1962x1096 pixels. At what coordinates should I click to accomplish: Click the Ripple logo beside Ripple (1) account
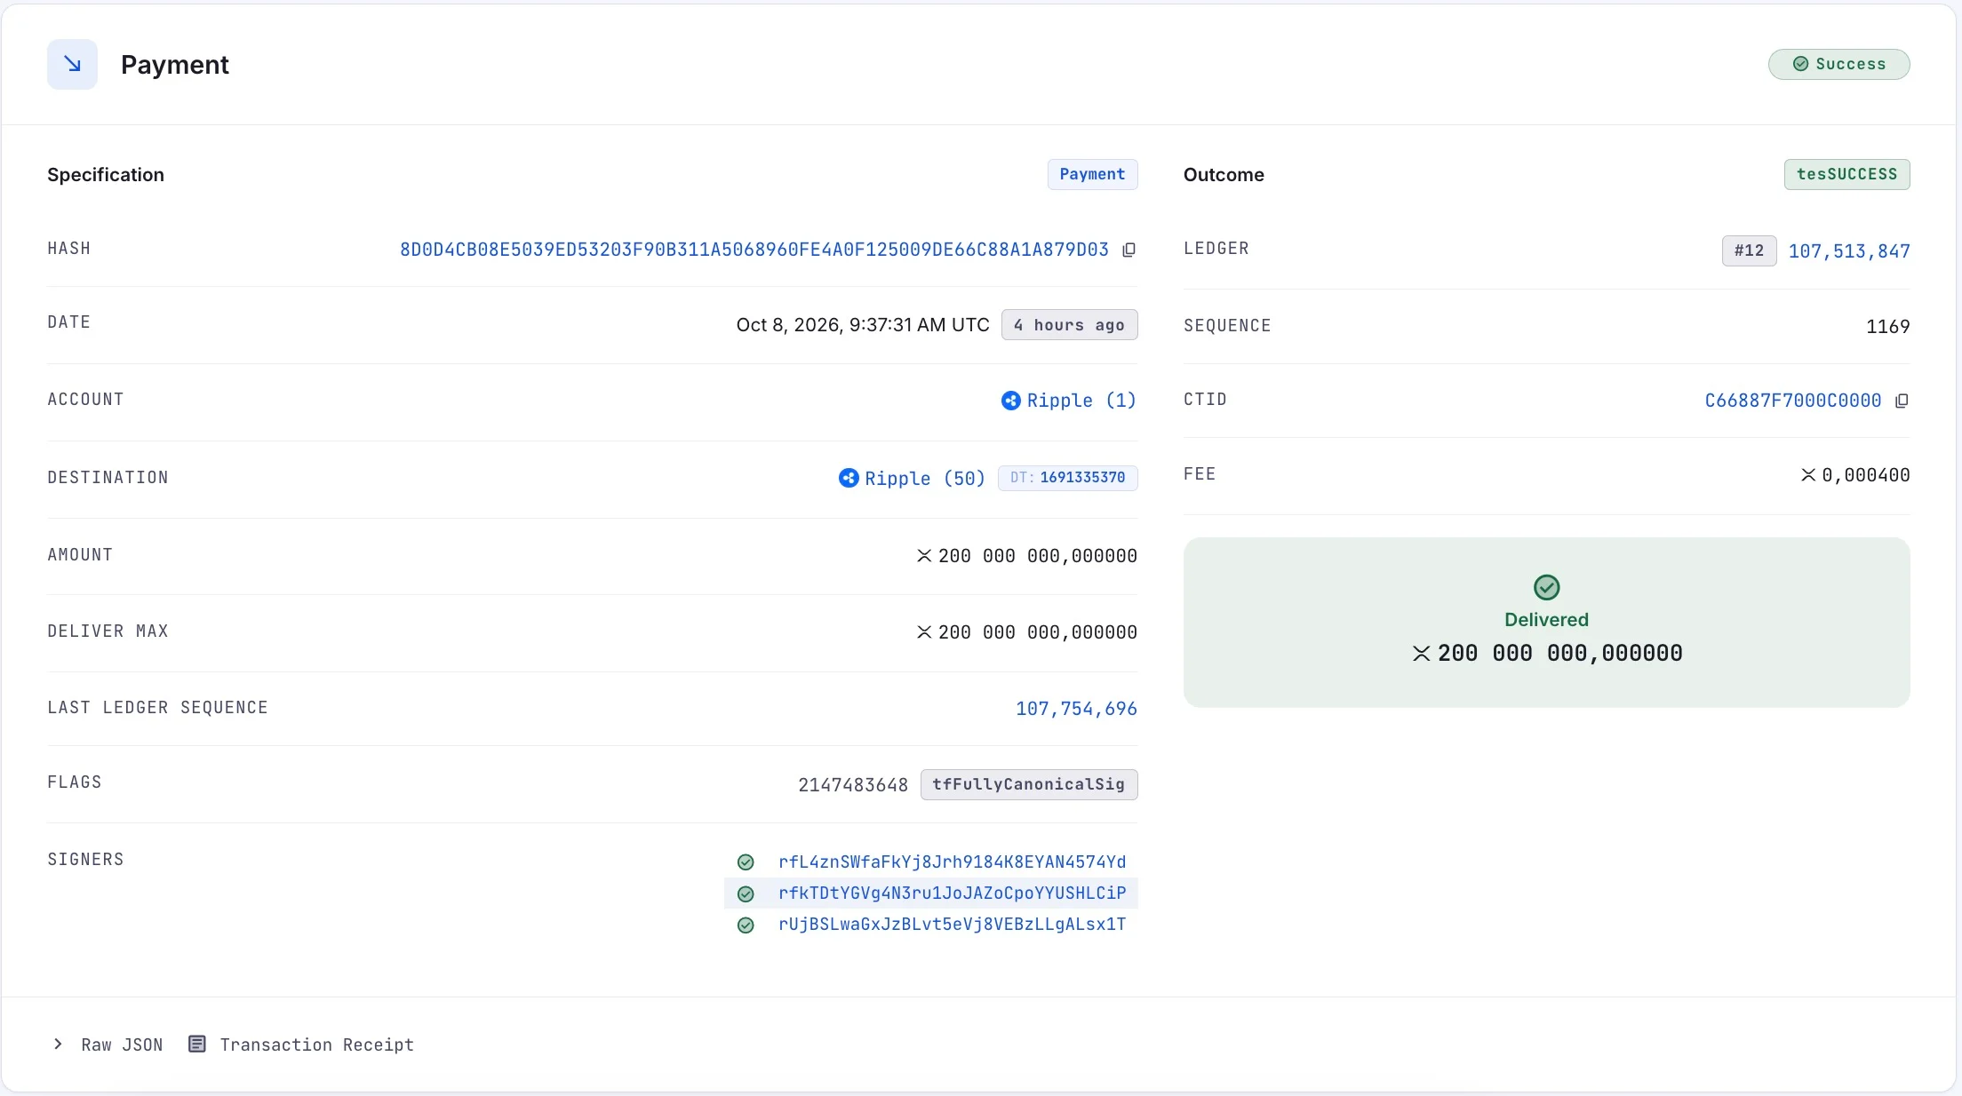coord(1010,401)
